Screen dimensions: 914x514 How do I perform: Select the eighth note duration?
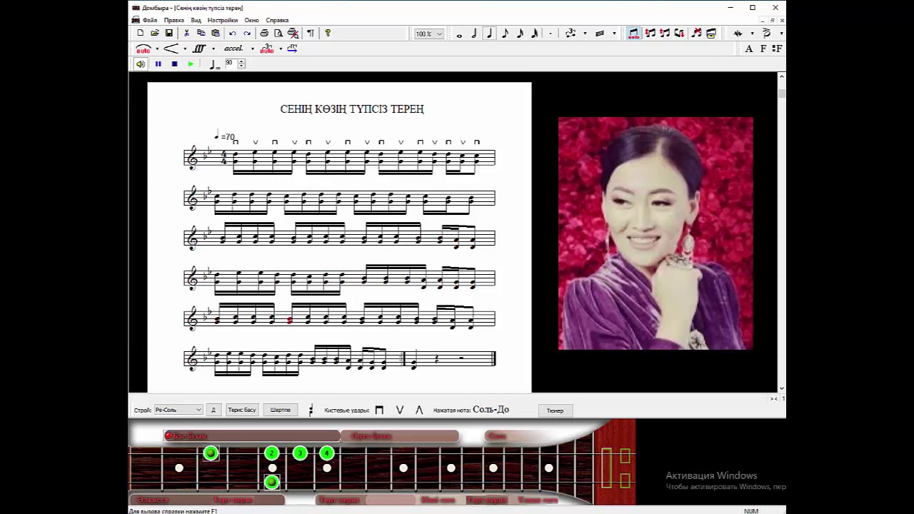505,34
